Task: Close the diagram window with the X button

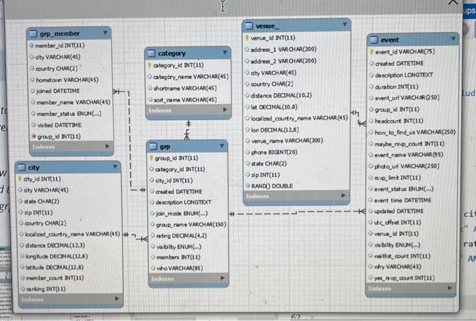Action: [x=453, y=2]
